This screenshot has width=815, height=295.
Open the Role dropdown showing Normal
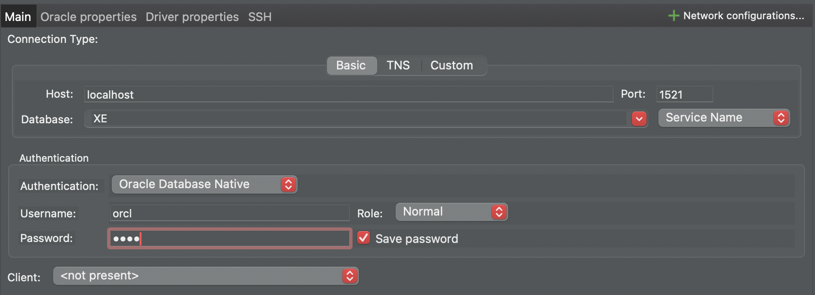(451, 212)
